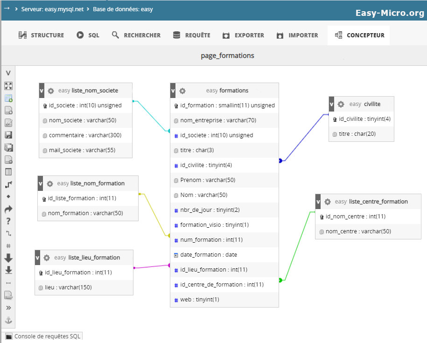Select nom_centre : varchar(50) column

click(368, 231)
